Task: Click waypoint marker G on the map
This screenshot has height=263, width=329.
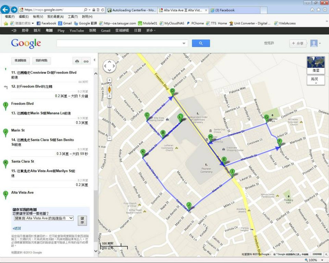Action: [x=266, y=118]
